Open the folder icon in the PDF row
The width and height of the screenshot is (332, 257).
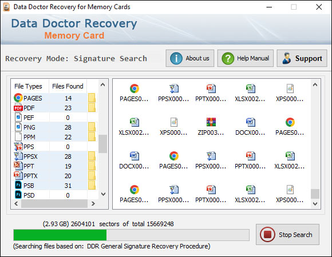(x=92, y=108)
